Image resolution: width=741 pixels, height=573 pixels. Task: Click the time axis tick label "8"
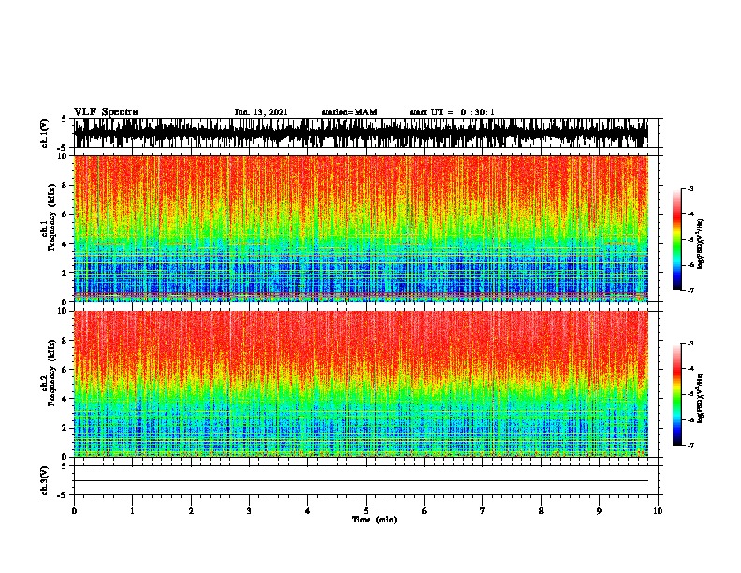[x=541, y=511]
